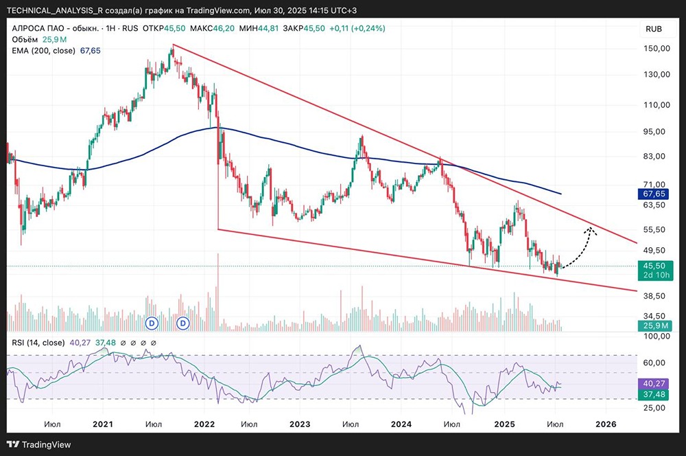
Task: Click the 150,00 price scale label
Action: [x=657, y=48]
